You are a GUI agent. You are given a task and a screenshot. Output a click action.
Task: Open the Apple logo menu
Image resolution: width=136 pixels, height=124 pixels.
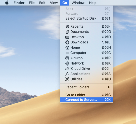7,3
